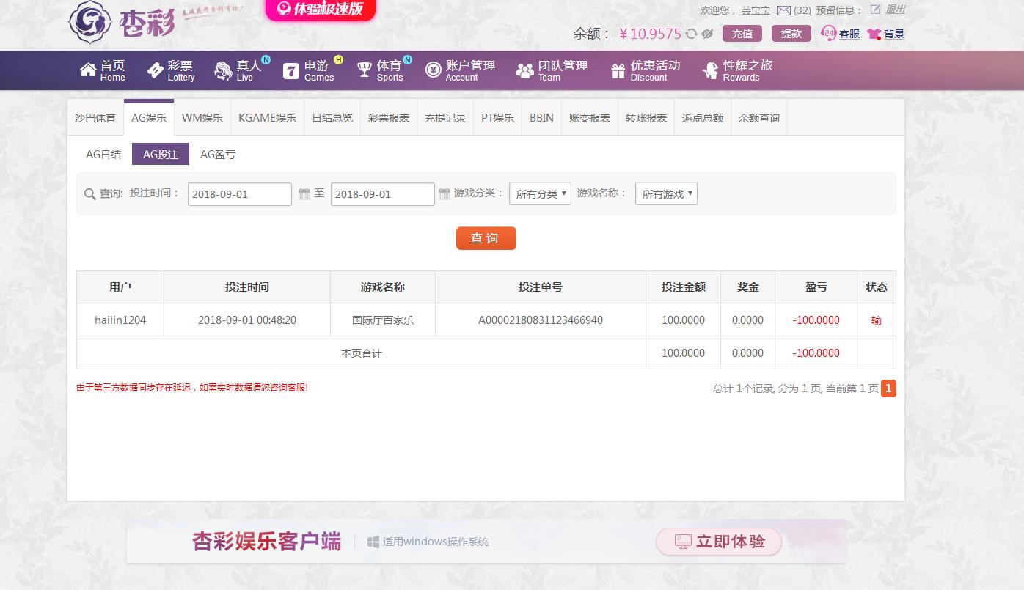Switch to the 充提记录 tab

(445, 117)
